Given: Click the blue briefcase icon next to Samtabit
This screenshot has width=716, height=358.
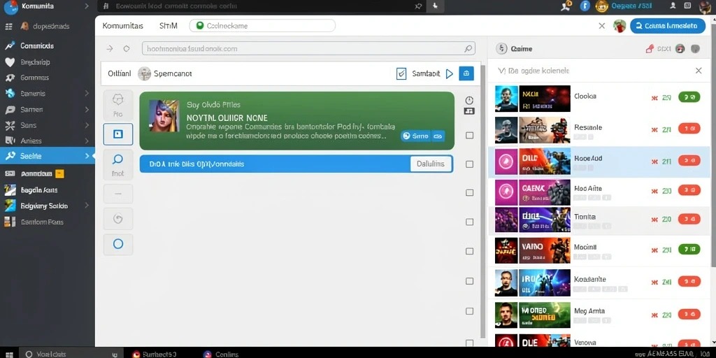Looking at the screenshot, I should (x=466, y=73).
